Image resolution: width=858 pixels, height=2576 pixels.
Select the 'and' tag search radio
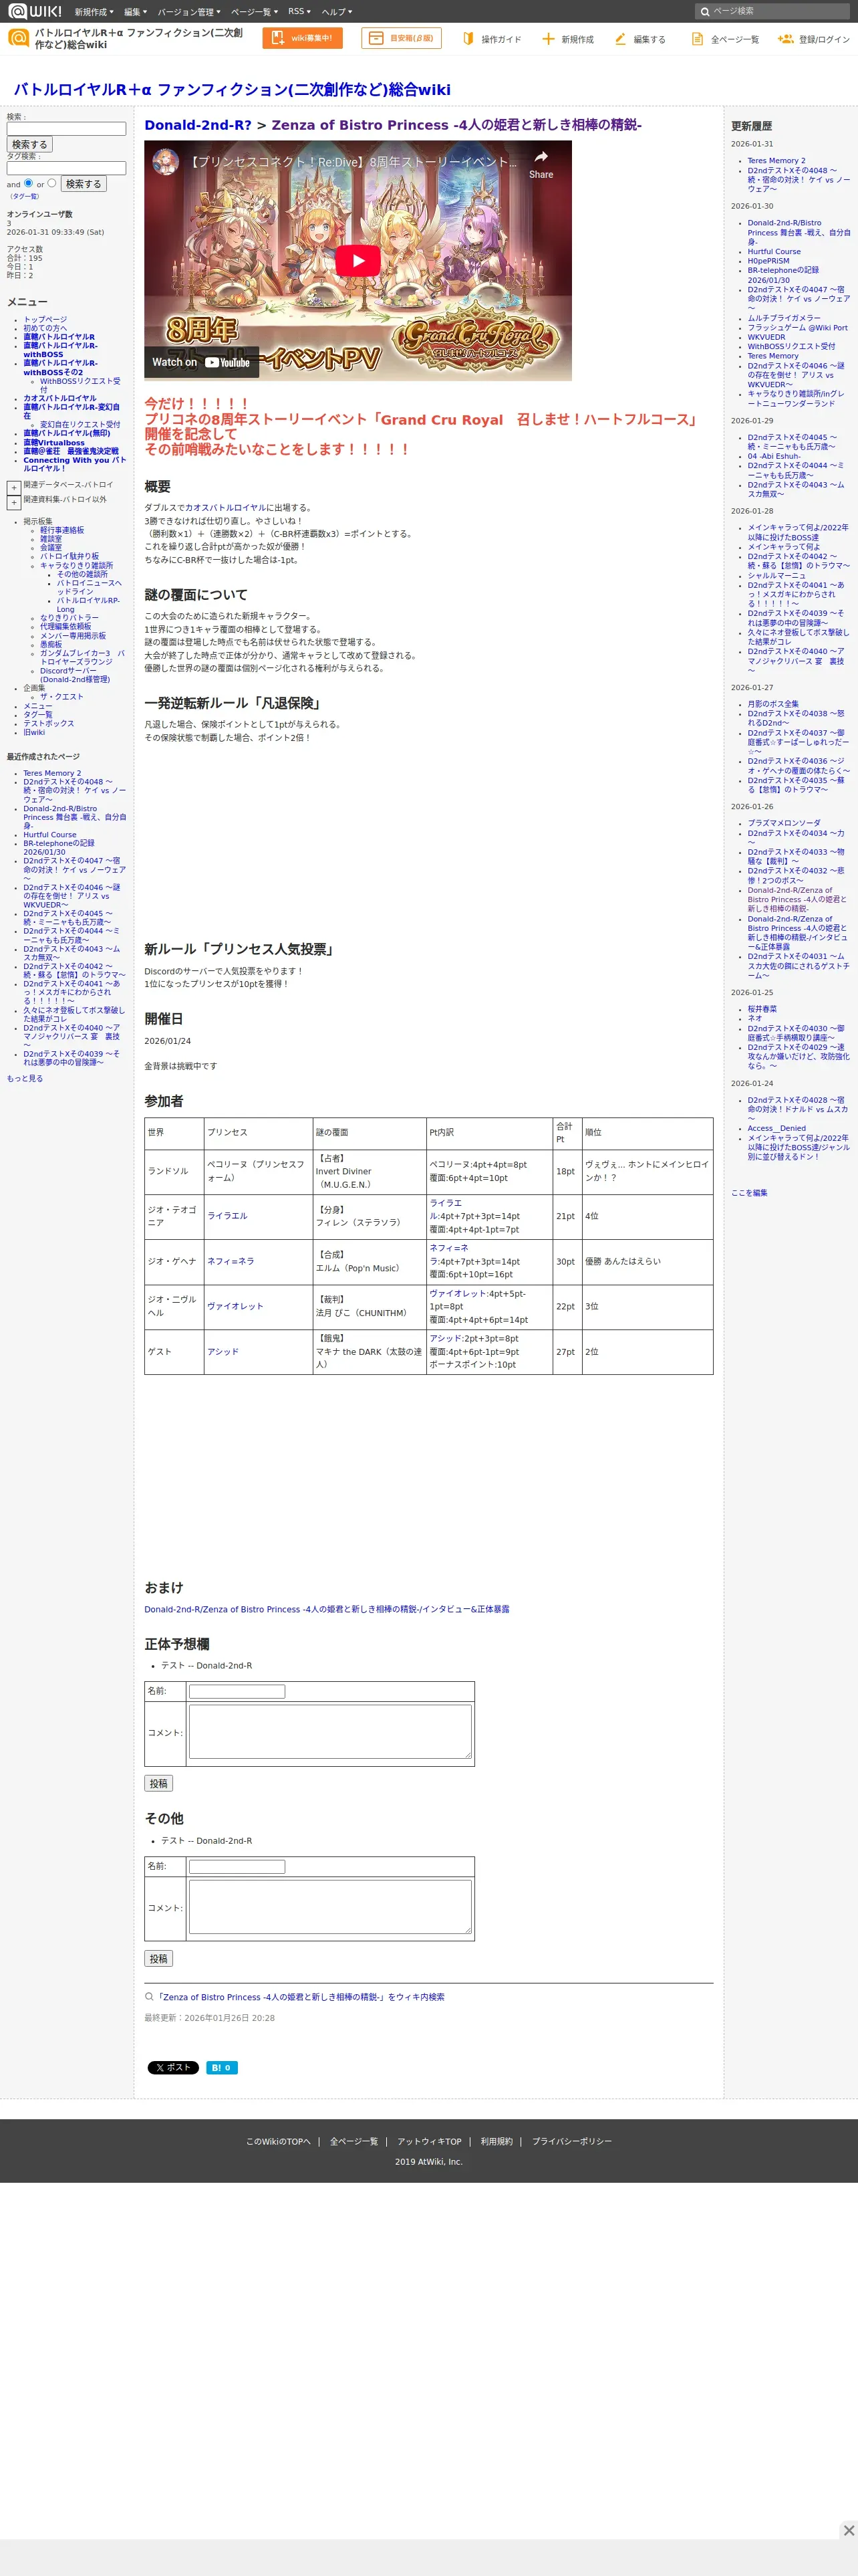click(x=28, y=183)
